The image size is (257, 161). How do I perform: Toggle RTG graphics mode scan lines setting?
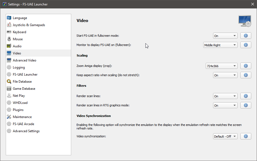click(x=225, y=106)
